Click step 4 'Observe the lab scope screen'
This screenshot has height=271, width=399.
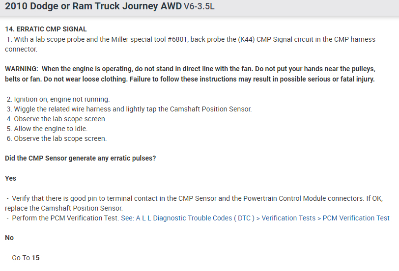click(57, 119)
